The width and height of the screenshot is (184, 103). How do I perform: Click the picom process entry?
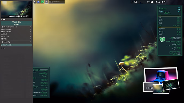169,34
